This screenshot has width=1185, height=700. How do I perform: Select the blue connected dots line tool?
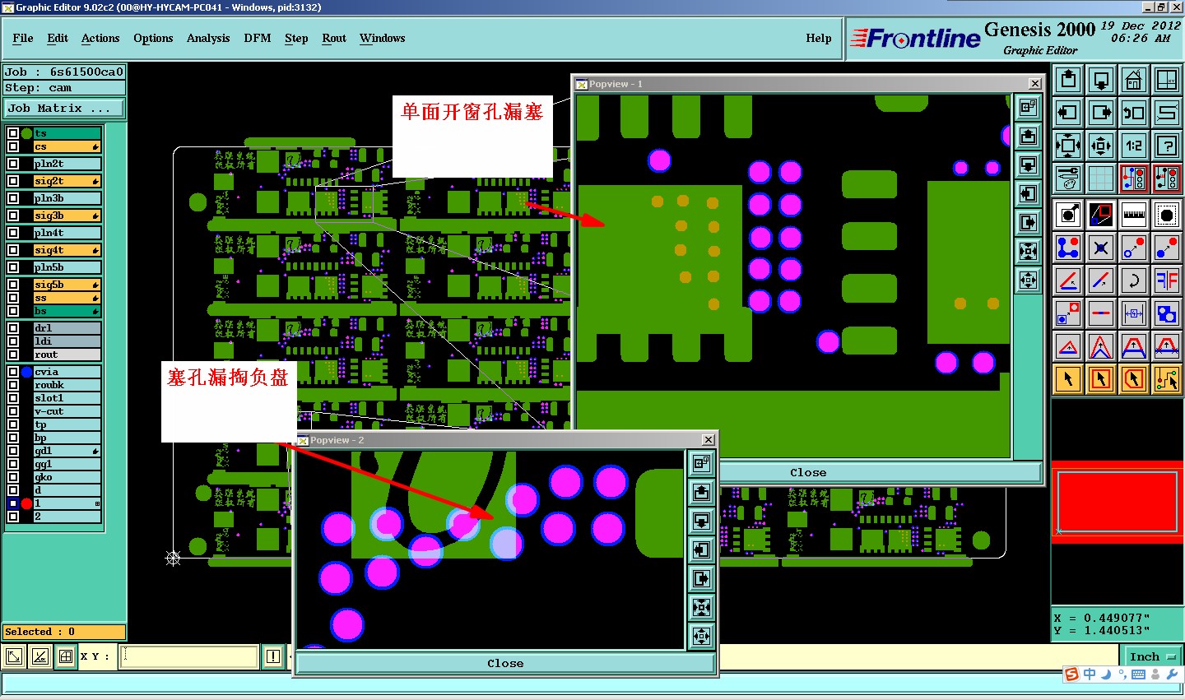1068,247
